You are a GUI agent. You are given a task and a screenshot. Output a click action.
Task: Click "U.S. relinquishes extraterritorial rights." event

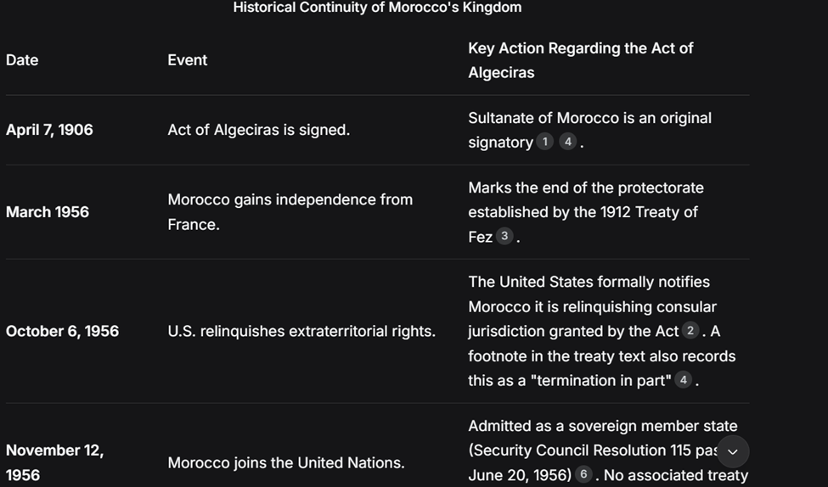(301, 331)
